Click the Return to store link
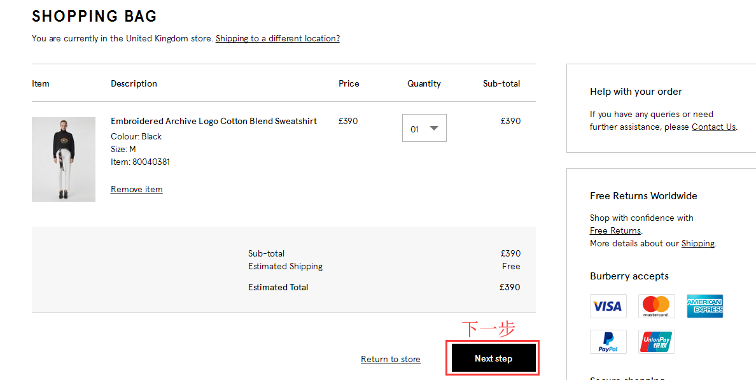The width and height of the screenshot is (756, 380). point(390,359)
